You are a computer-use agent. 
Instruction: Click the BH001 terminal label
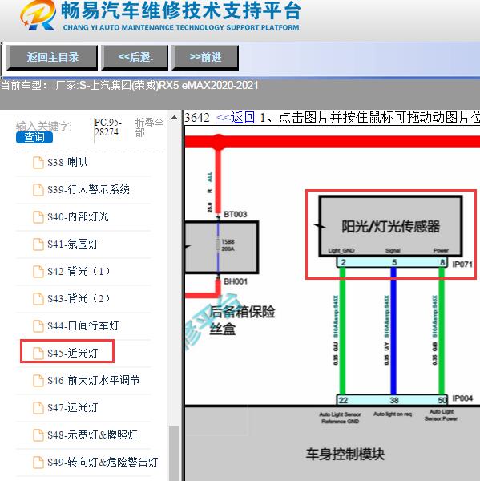[x=236, y=281]
